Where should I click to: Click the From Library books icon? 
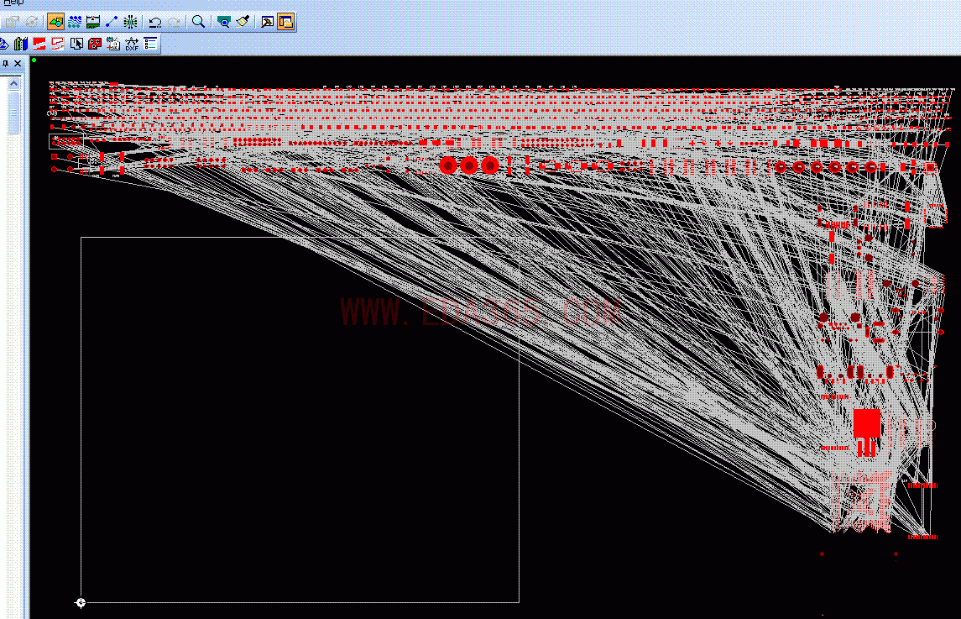[x=21, y=44]
